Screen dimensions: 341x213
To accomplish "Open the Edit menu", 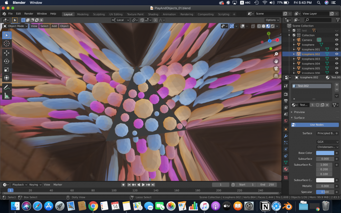I will (x=18, y=14).
